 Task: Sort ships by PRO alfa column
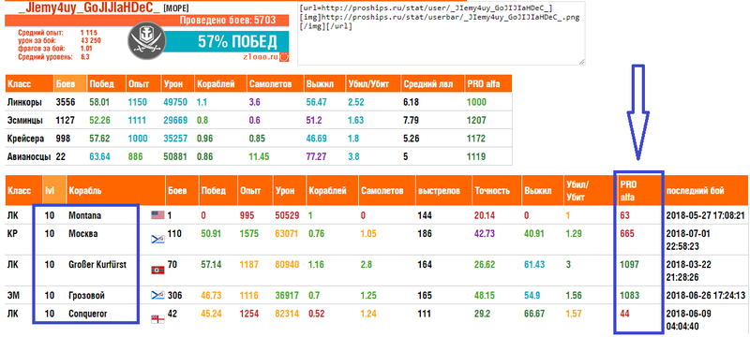click(x=638, y=190)
